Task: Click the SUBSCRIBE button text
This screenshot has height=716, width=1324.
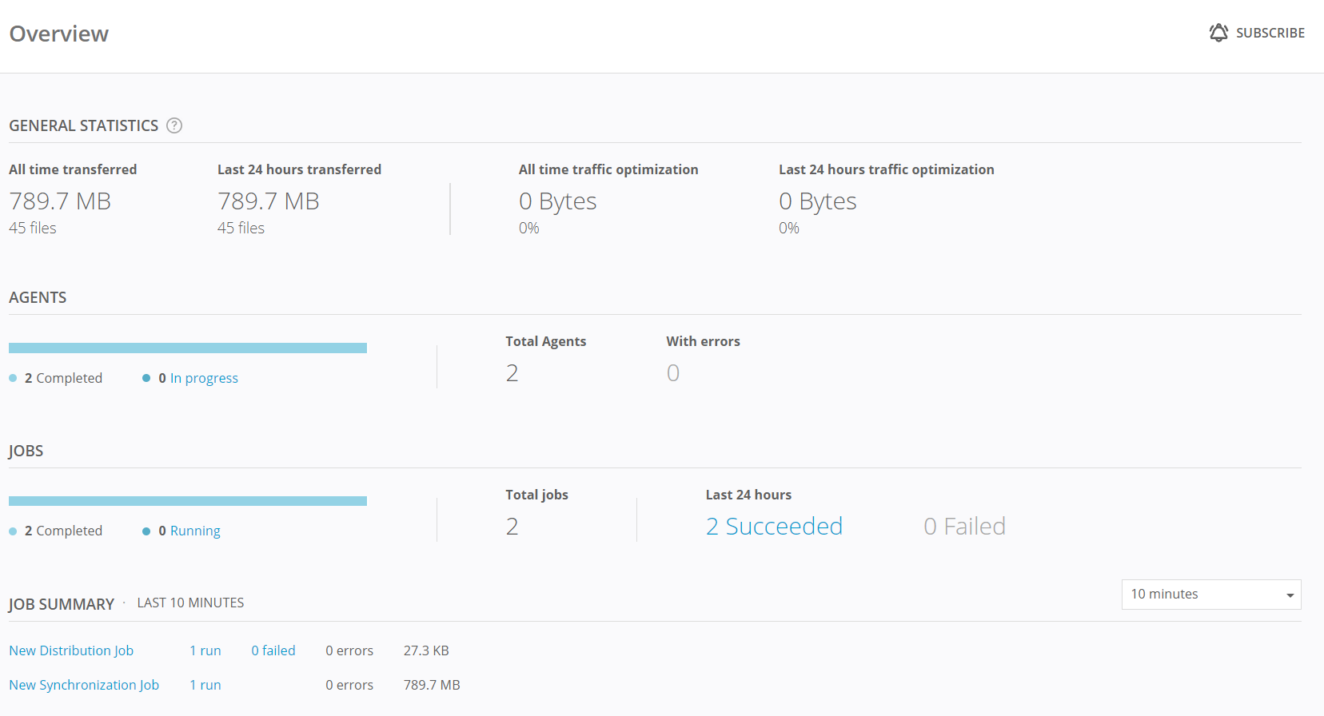Action: point(1270,33)
